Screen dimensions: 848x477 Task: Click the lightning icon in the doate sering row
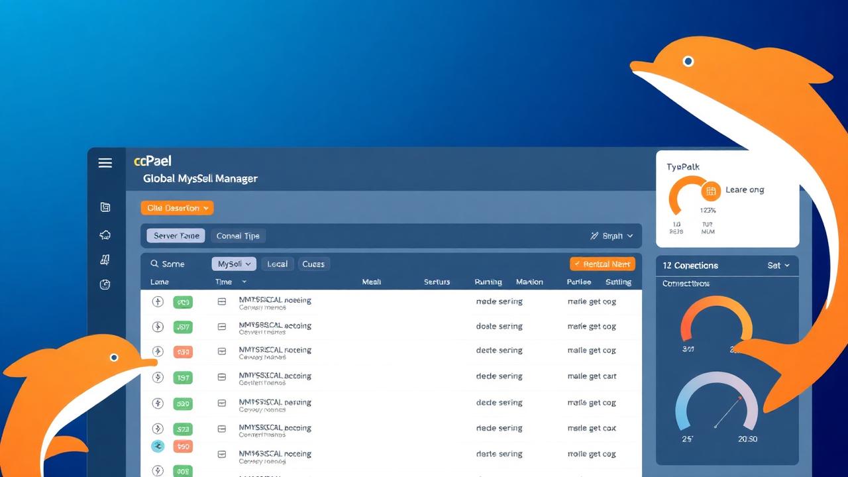click(x=158, y=326)
